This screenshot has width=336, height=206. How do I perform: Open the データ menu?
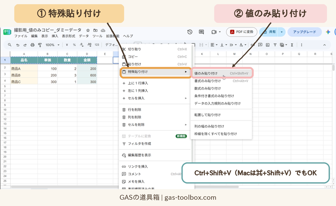pos(84,36)
